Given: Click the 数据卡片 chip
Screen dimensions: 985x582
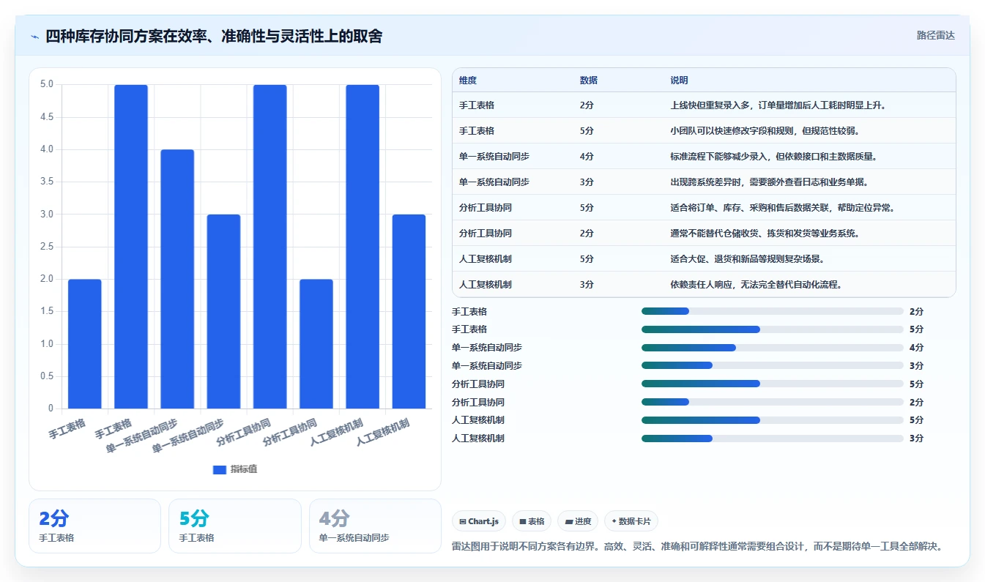Looking at the screenshot, I should pyautogui.click(x=631, y=521).
